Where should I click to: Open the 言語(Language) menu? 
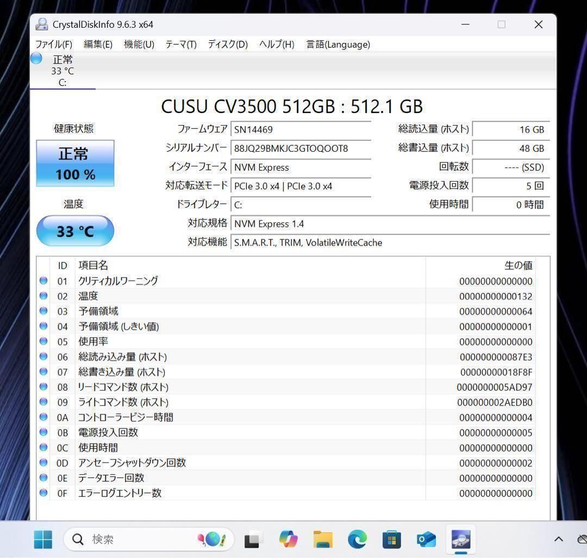[x=338, y=45]
